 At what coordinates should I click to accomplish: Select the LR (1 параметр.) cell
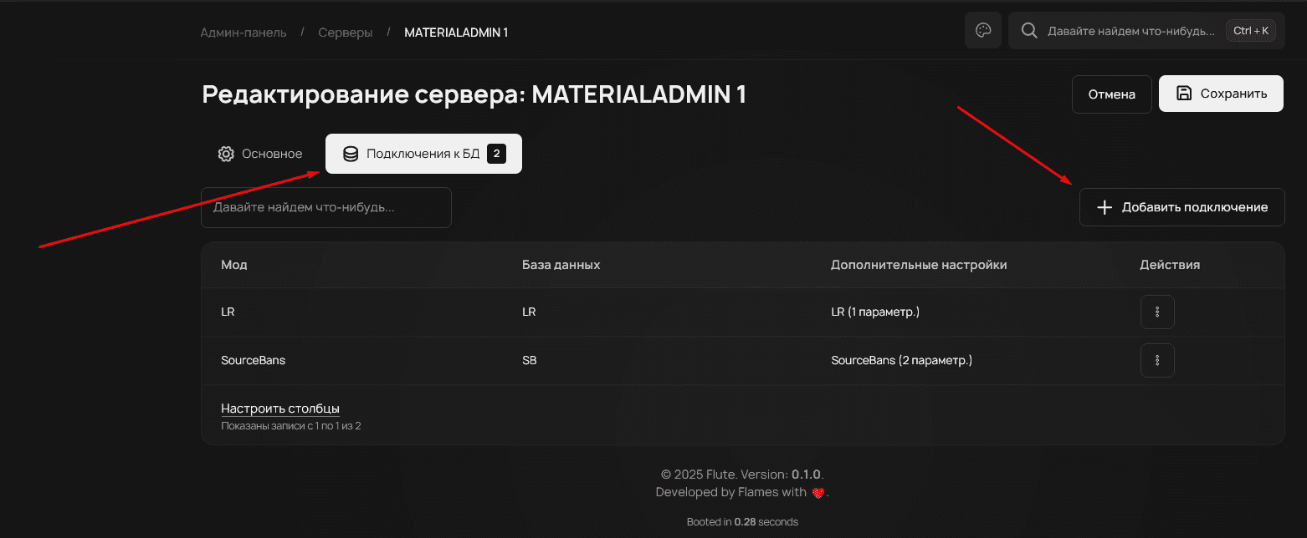[x=874, y=312]
